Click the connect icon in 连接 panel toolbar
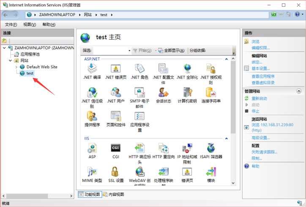Image resolution: width=306 pixels, height=207 pixels. [x=4, y=41]
